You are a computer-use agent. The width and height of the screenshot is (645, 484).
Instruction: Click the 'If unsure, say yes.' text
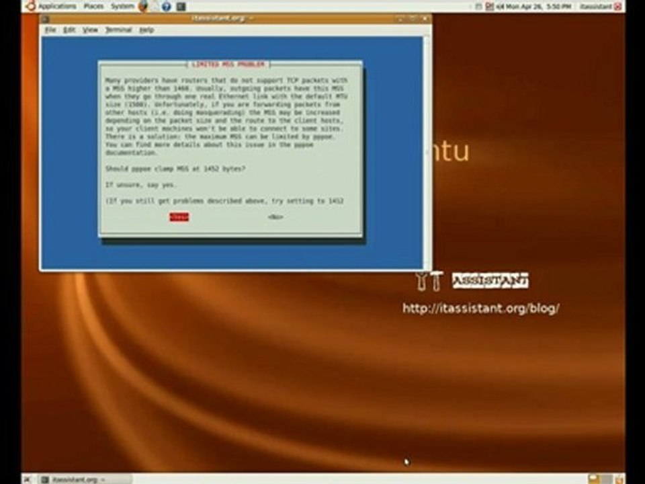[x=140, y=185]
